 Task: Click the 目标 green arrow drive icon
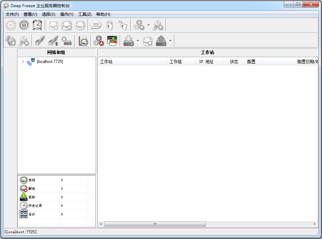(24, 197)
